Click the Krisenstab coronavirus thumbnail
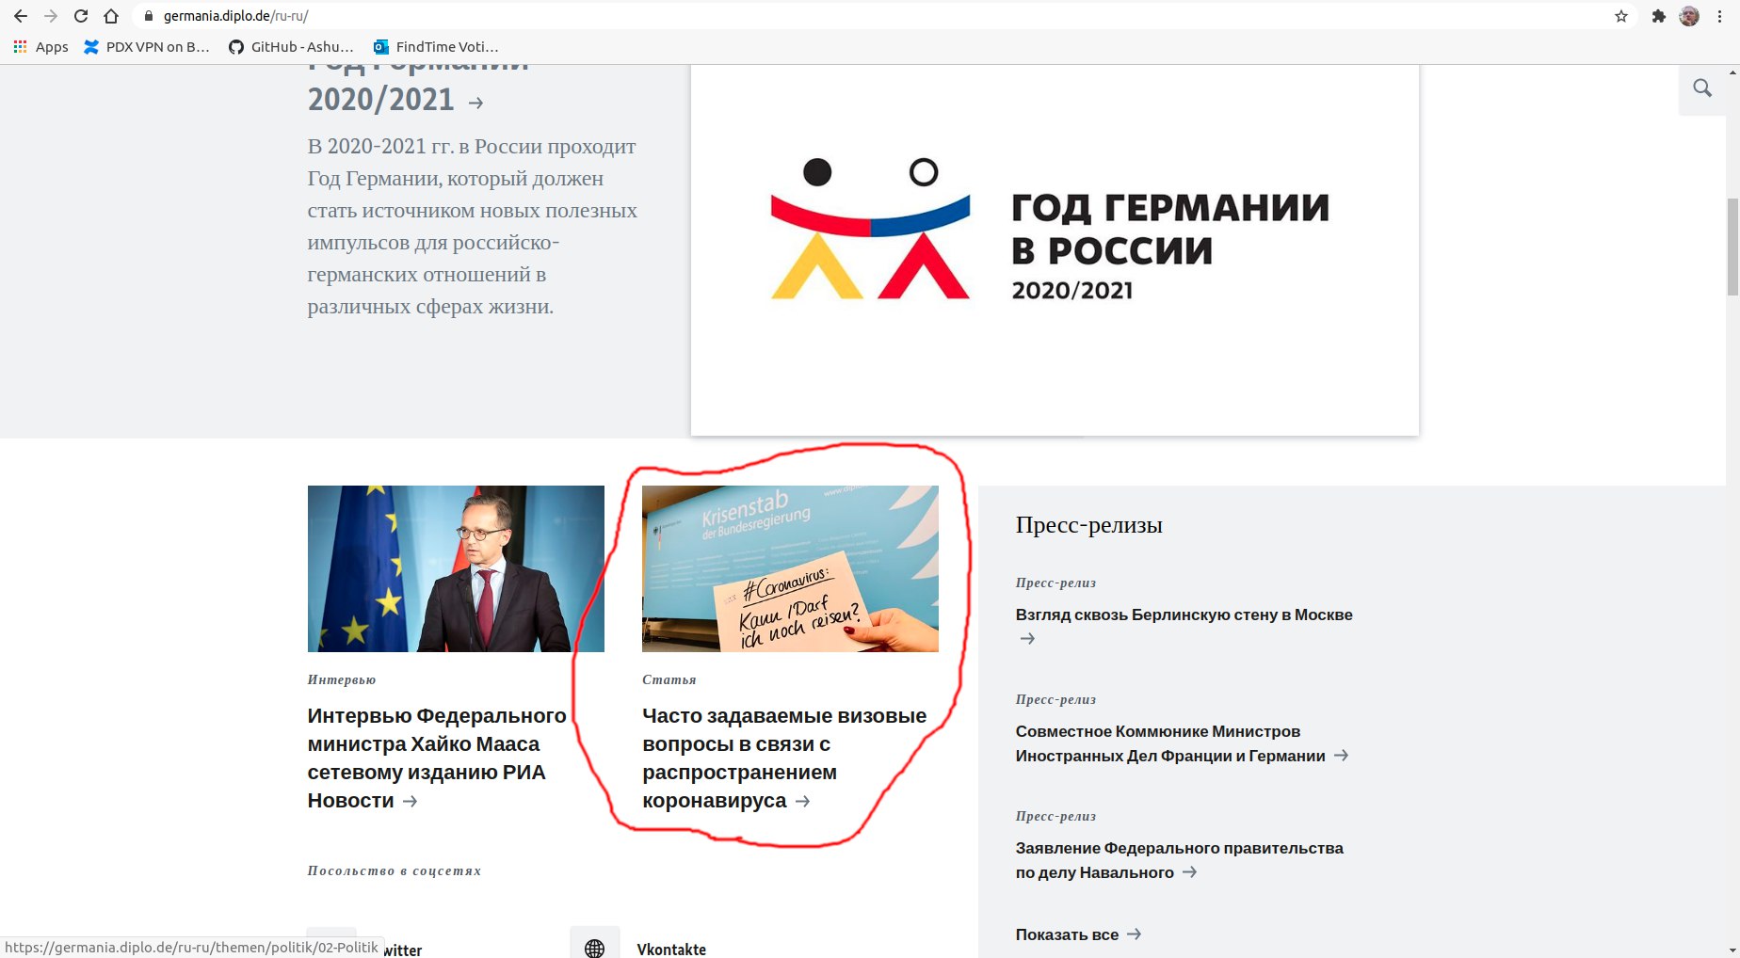The height and width of the screenshot is (958, 1740). coord(790,568)
